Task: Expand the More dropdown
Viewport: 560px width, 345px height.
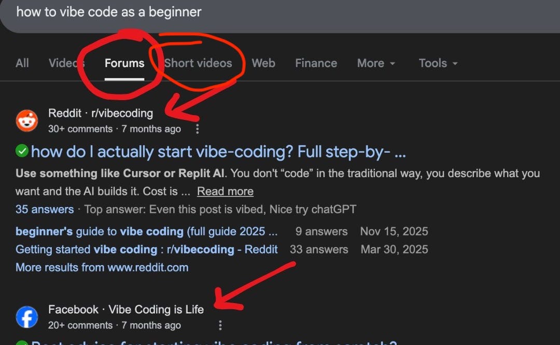Action: pyautogui.click(x=376, y=63)
